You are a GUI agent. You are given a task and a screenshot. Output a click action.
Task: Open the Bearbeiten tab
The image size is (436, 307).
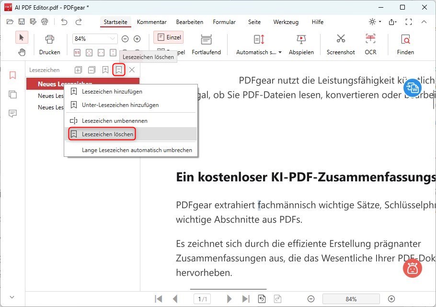tap(190, 22)
